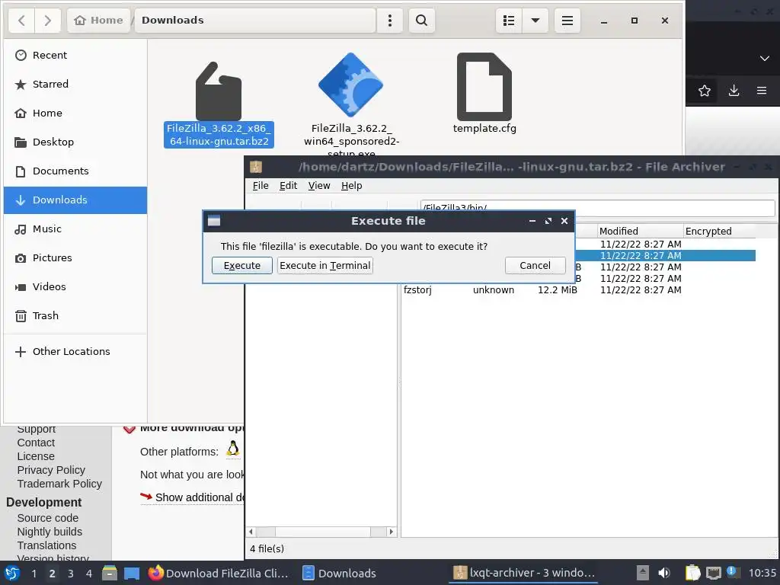The width and height of the screenshot is (780, 585).
Task: Open the LXQt start menu
Action: [12, 573]
